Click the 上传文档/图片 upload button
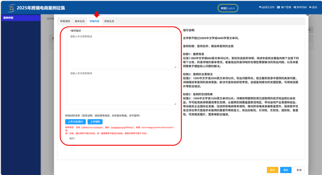Screen dimensions: 322x175 click(x=75, y=122)
